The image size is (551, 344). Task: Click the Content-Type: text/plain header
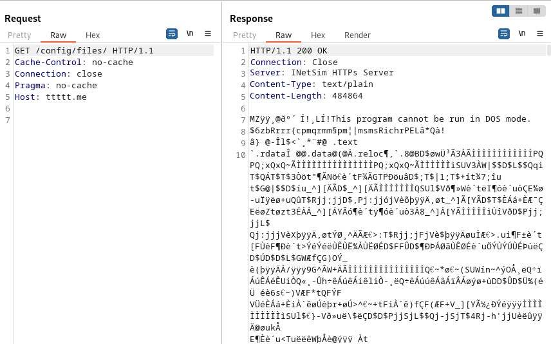(x=312, y=84)
